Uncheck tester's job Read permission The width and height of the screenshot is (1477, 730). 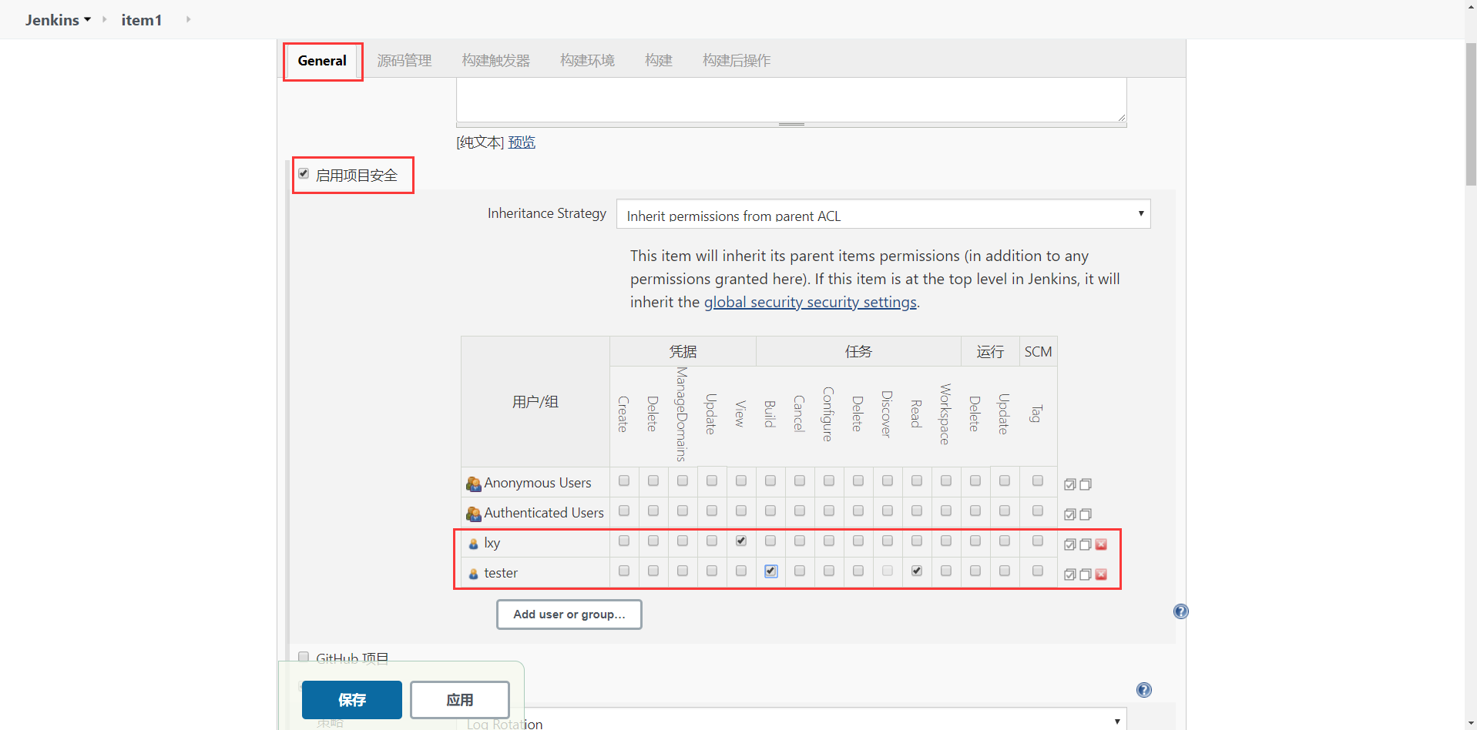(917, 571)
